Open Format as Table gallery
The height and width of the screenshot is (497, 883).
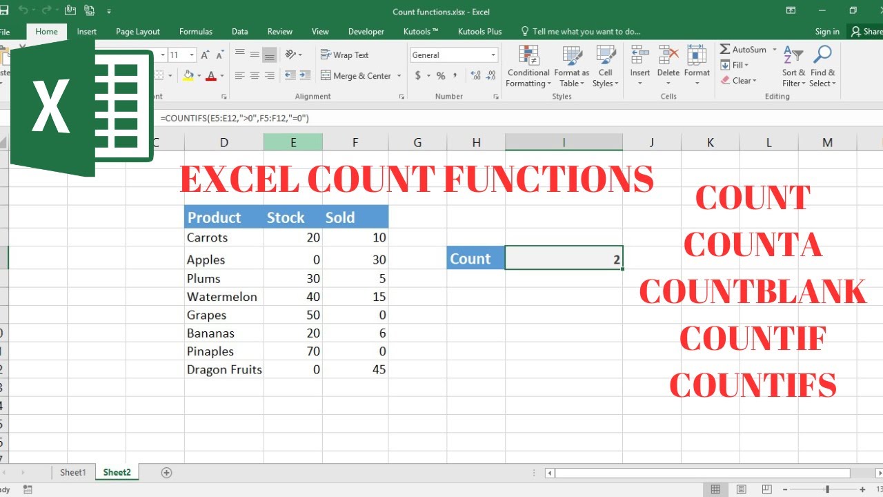click(x=571, y=66)
